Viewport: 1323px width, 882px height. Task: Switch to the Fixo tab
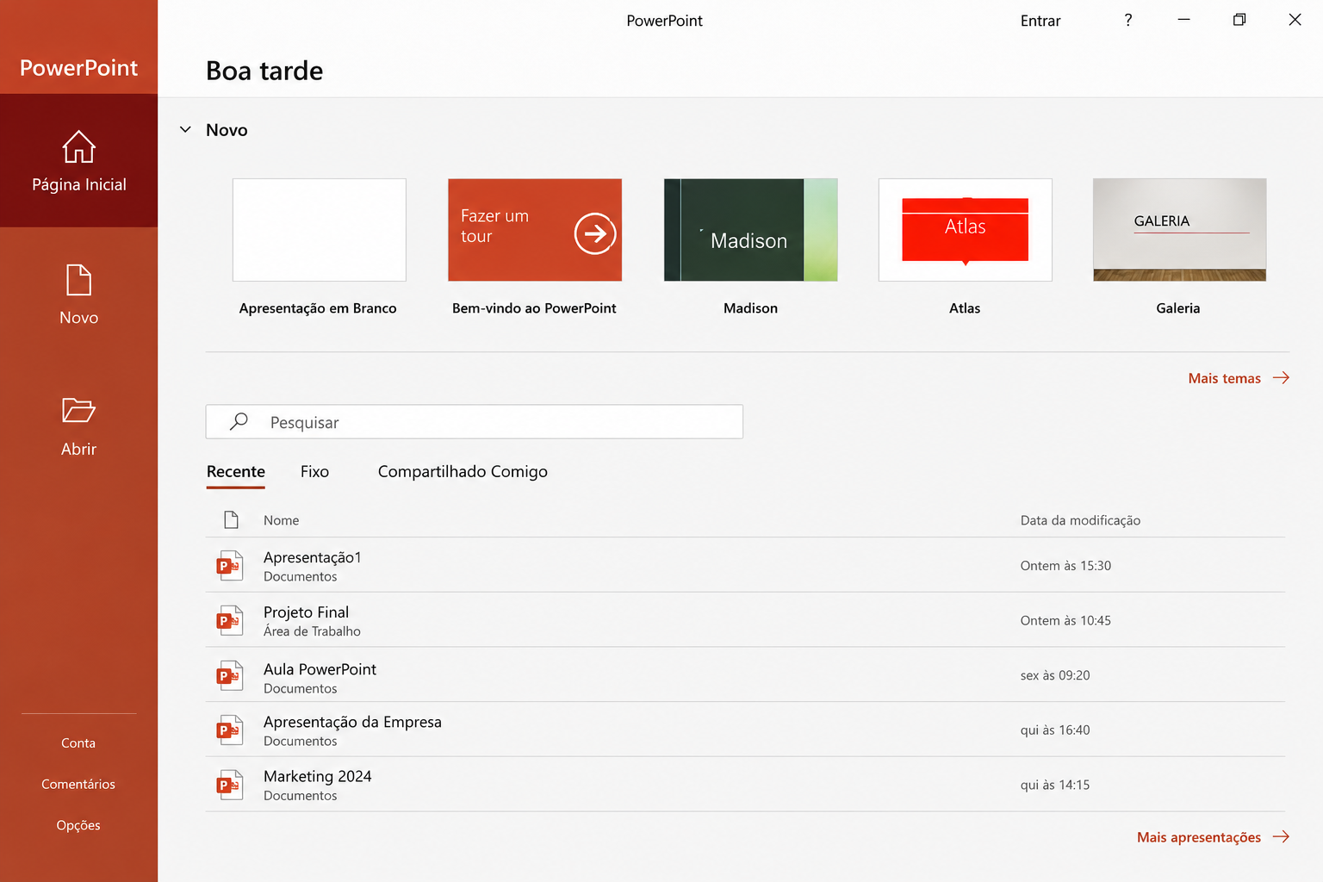coord(314,472)
